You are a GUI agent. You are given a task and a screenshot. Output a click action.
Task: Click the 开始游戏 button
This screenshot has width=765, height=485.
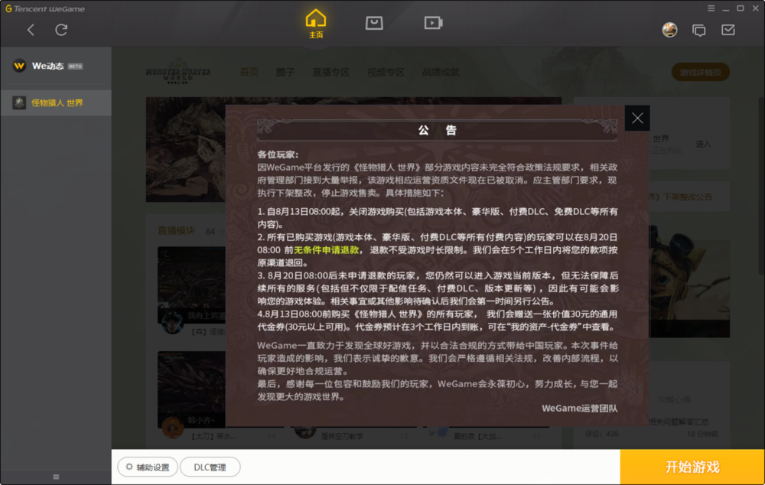pos(691,467)
